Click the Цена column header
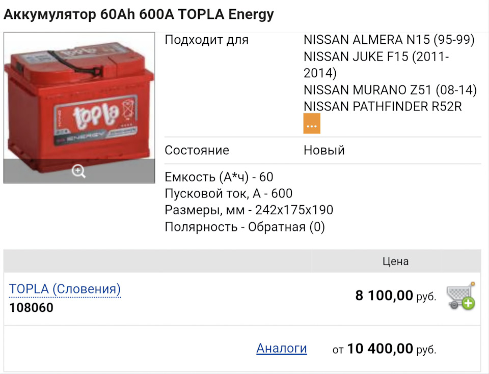The image size is (489, 374). (395, 262)
